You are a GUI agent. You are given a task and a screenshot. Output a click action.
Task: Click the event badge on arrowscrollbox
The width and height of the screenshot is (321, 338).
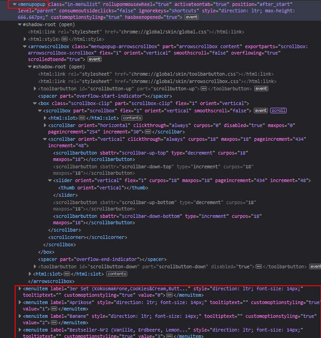[94, 60]
